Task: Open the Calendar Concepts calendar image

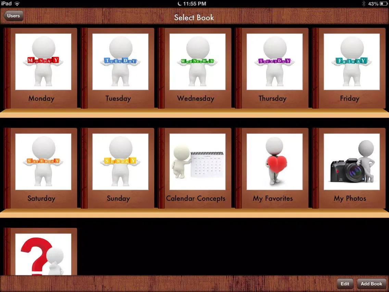Action: (x=198, y=162)
